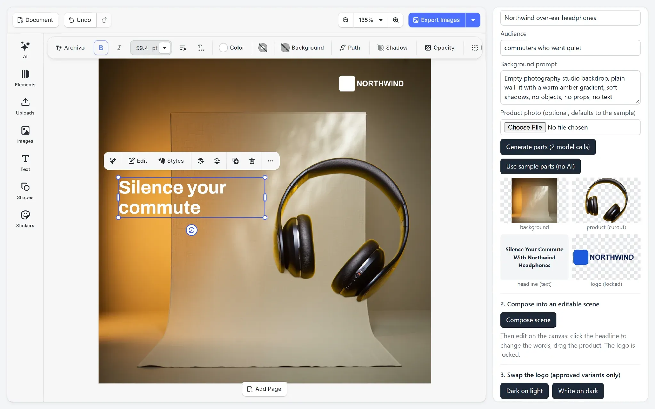
Task: Select the Shapes tool in sidebar
Action: pyautogui.click(x=25, y=191)
